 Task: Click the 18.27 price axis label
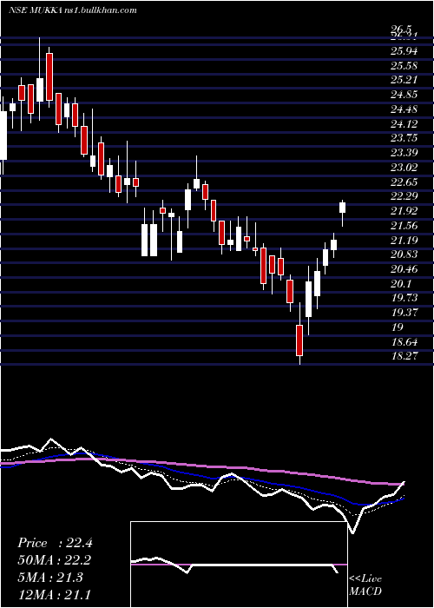(404, 356)
